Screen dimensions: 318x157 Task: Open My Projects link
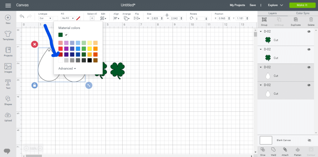point(237,5)
